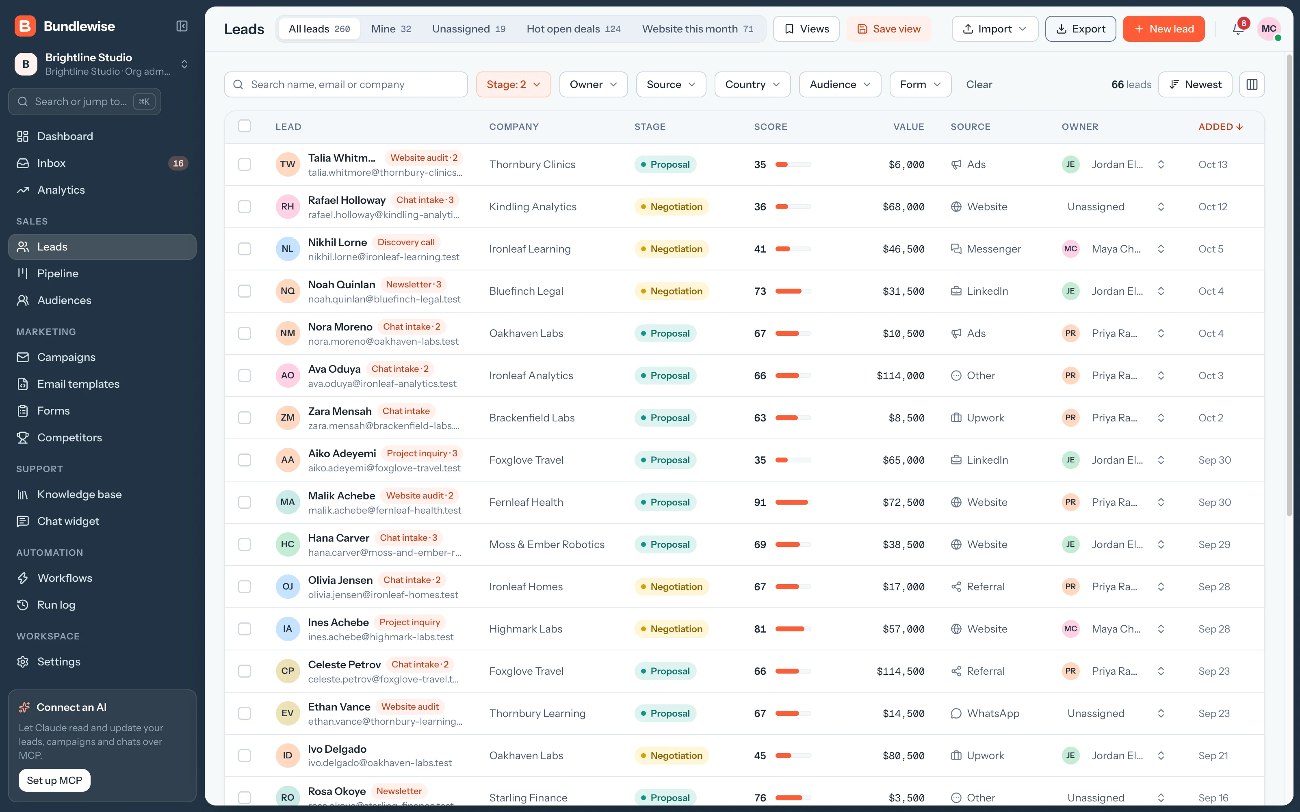1300x812 pixels.
Task: Open Knowledge base
Action: click(102, 495)
